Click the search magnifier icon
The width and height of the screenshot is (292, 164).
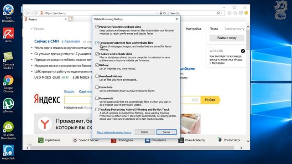click(x=218, y=13)
